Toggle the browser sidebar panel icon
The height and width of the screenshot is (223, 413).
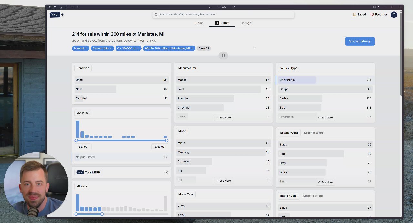[x=55, y=7]
